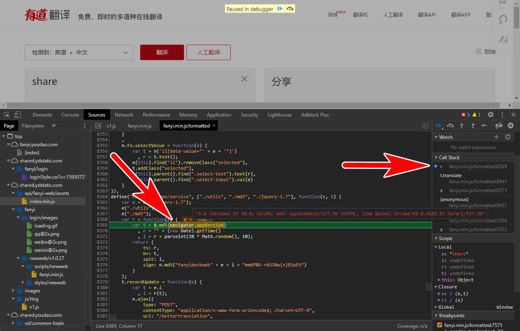Collapse the Local scope section
This screenshot has height=331, width=520.
point(436,247)
